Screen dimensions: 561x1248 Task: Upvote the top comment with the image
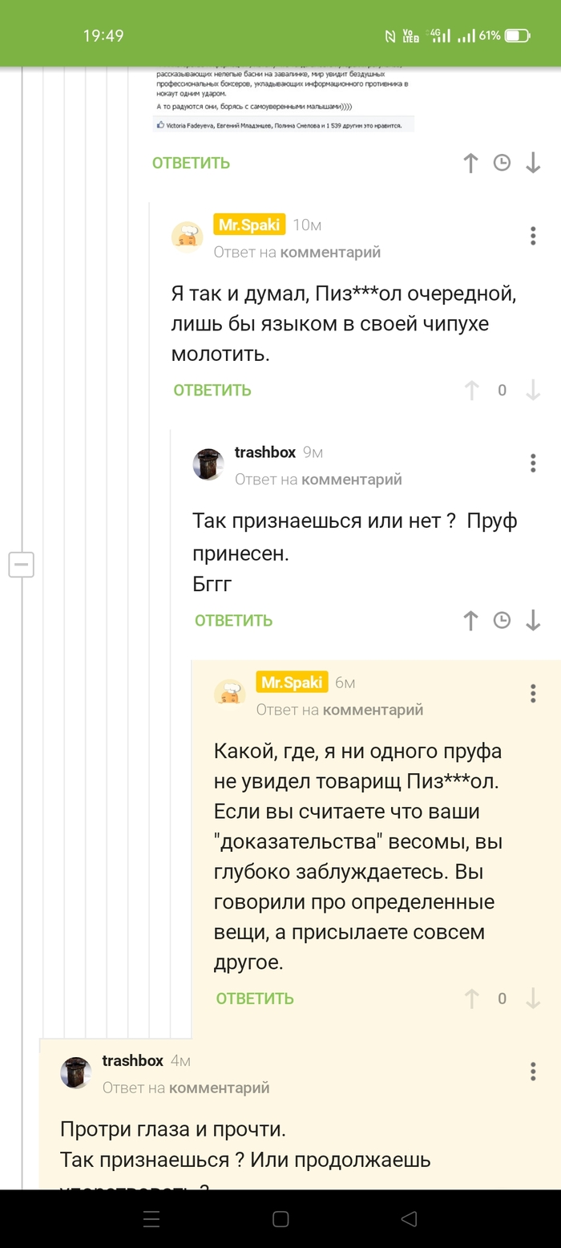[x=470, y=163]
